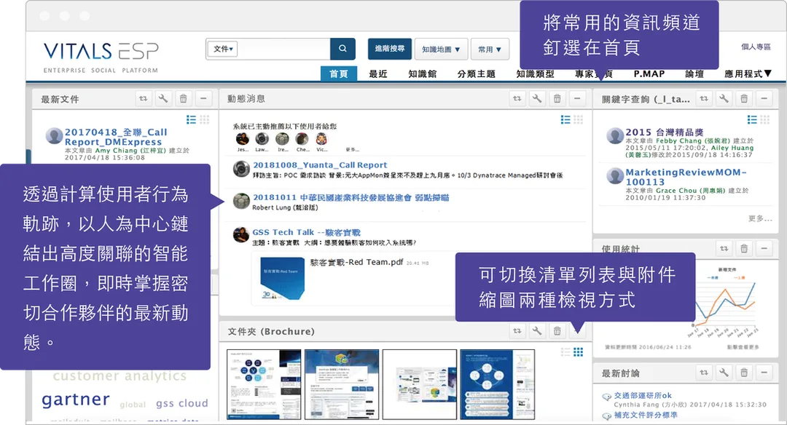The image size is (787, 425).
Task: Refresh the 關鍵字查詢 panel
Action: [x=704, y=99]
